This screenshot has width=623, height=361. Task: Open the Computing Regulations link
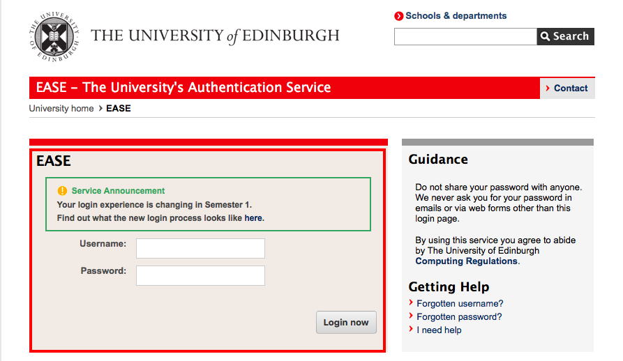click(467, 261)
